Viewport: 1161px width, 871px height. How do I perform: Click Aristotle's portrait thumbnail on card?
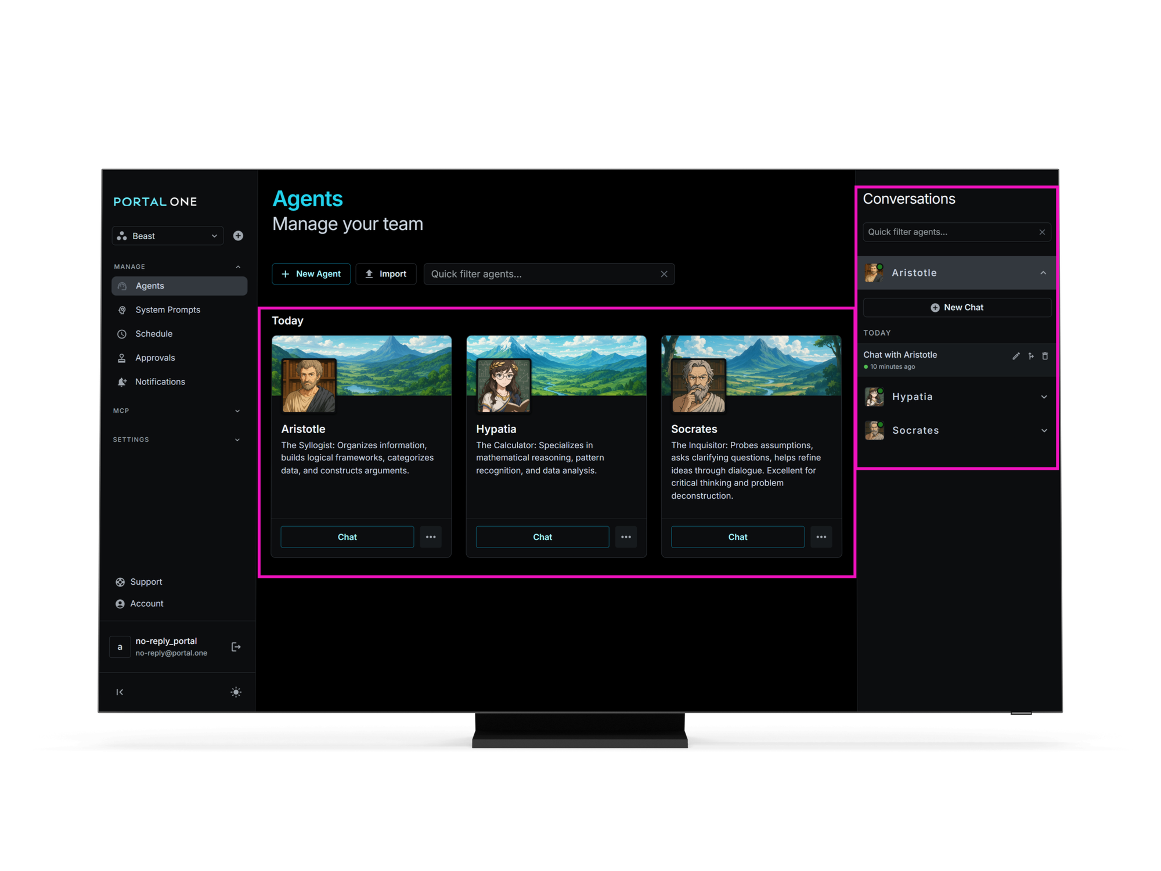click(309, 386)
